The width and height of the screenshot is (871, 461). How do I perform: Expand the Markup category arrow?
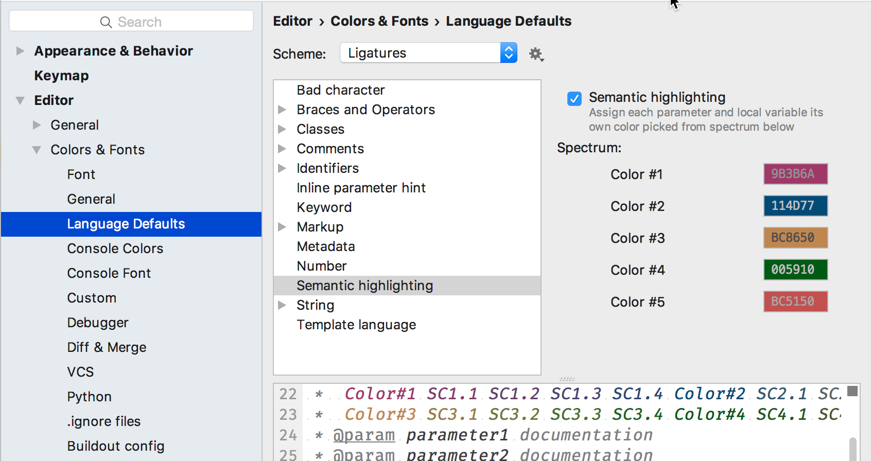click(282, 227)
